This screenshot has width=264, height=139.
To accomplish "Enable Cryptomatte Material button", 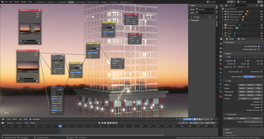I will 243,118.
